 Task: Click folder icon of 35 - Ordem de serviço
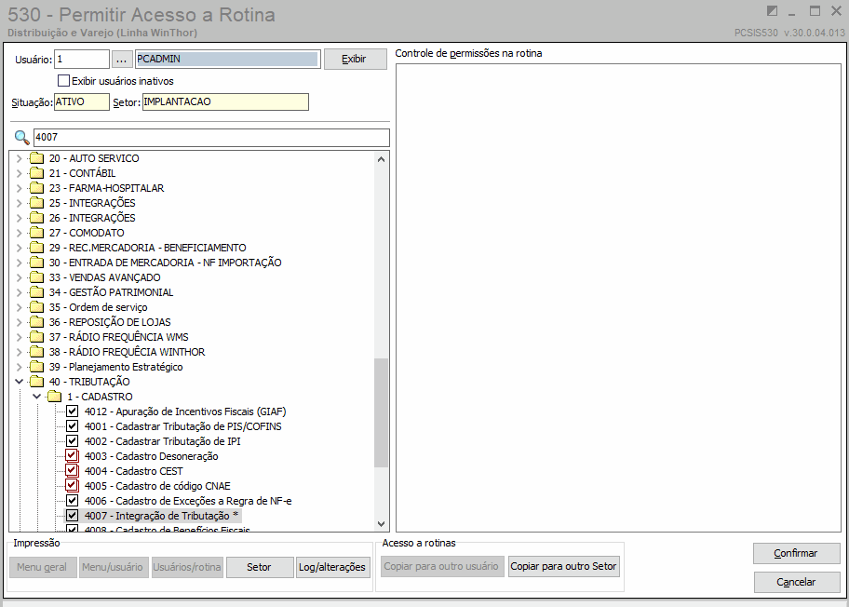(x=37, y=307)
